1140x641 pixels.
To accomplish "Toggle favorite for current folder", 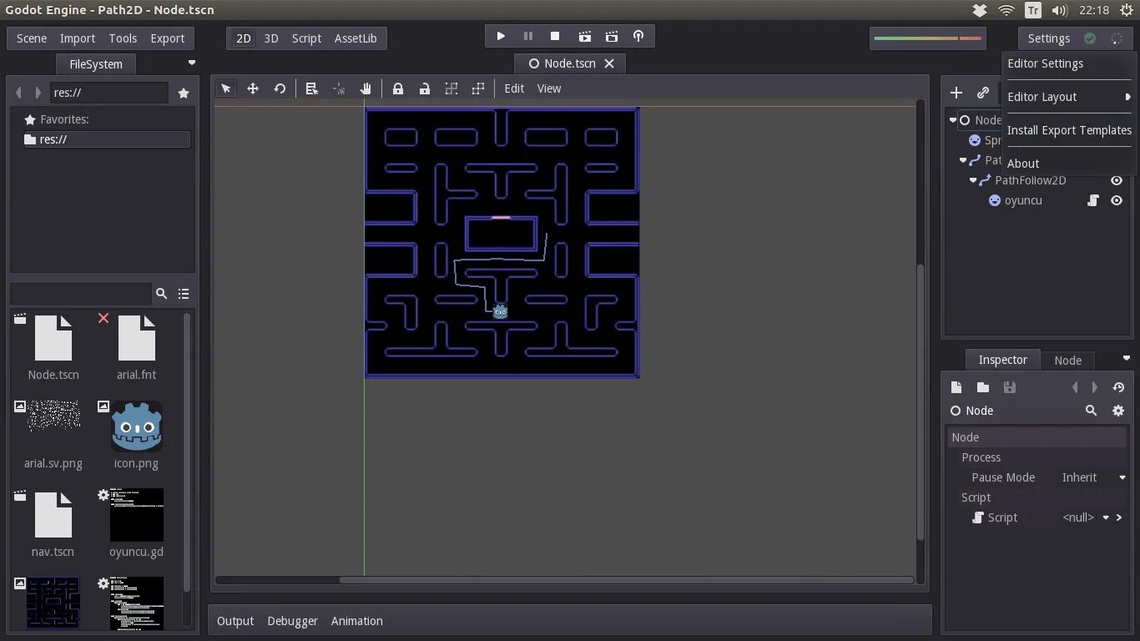I will pyautogui.click(x=184, y=93).
